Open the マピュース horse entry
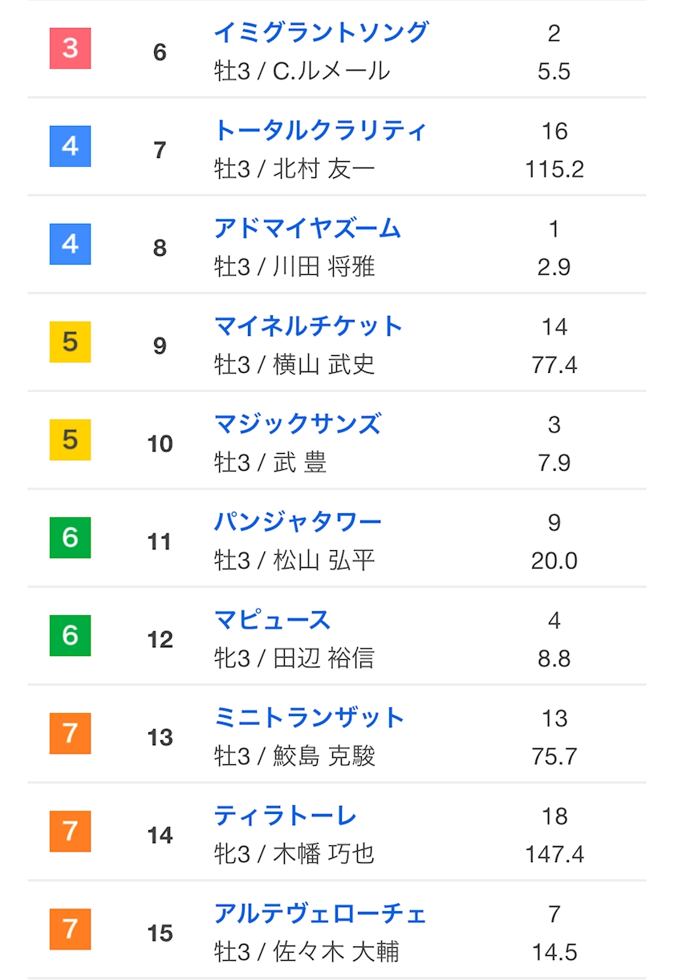The width and height of the screenshot is (674, 980). coord(272,620)
